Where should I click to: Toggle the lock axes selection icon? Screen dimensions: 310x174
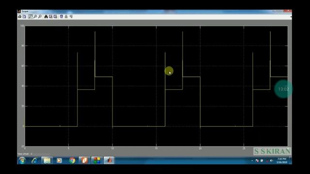click(66, 16)
